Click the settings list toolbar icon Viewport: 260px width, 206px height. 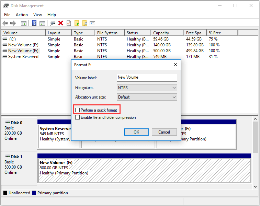click(x=92, y=23)
